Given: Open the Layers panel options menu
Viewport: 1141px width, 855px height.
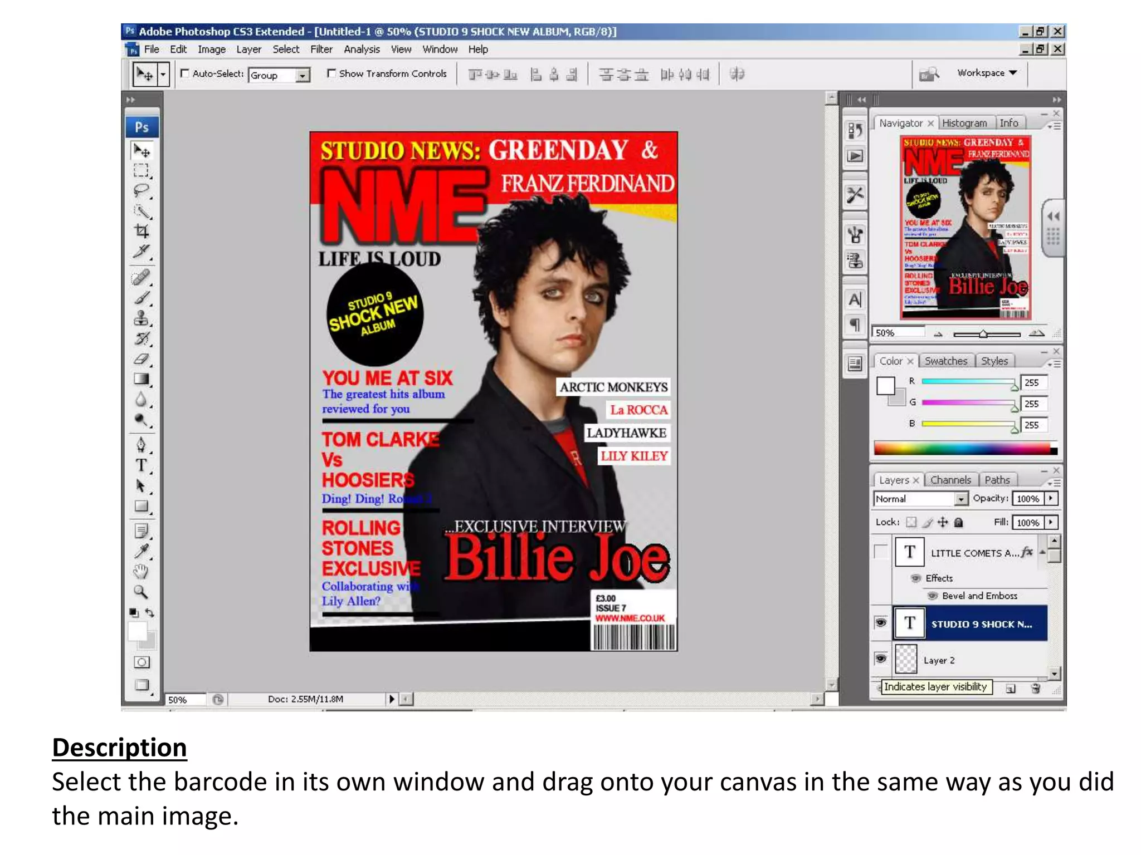Looking at the screenshot, I should (1054, 483).
